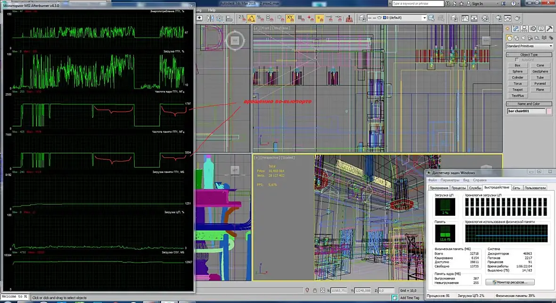Click the Teapot primitive button
The image size is (556, 303).
tap(517, 90)
